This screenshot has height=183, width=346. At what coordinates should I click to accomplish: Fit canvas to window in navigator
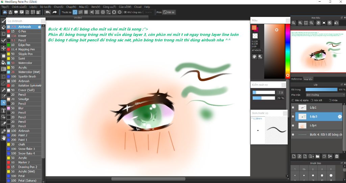coord(306,23)
